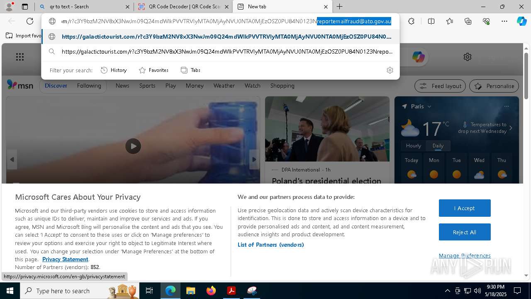Refresh the current page
The image size is (531, 299).
point(30,21)
